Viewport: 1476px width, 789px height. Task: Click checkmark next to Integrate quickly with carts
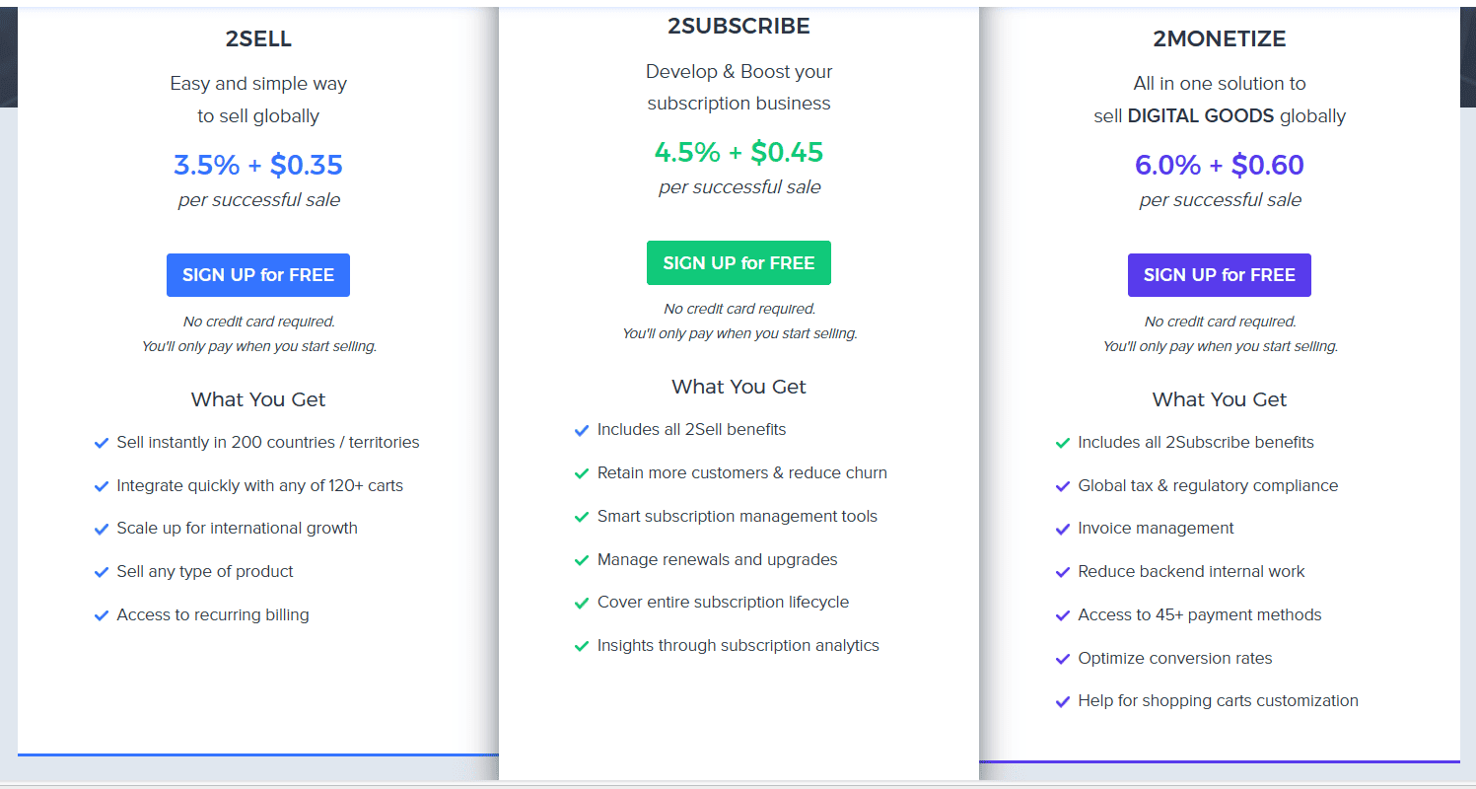point(101,486)
